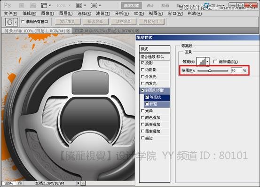
Task: Enable the 描边 effect checkbox
Action: pyautogui.click(x=142, y=138)
